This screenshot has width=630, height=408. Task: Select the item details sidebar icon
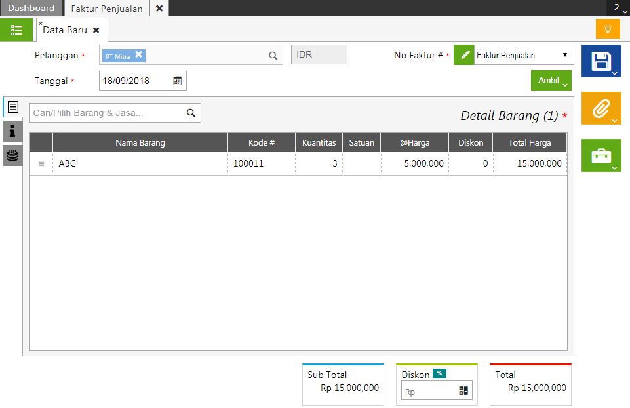click(12, 107)
